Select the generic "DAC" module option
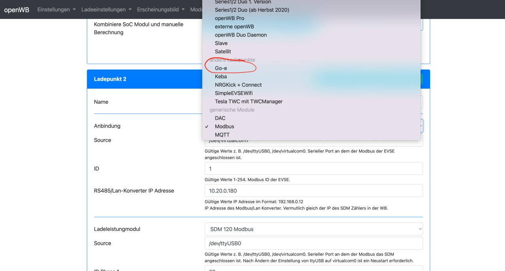Viewport: 505px width, 271px height. click(x=311, y=118)
